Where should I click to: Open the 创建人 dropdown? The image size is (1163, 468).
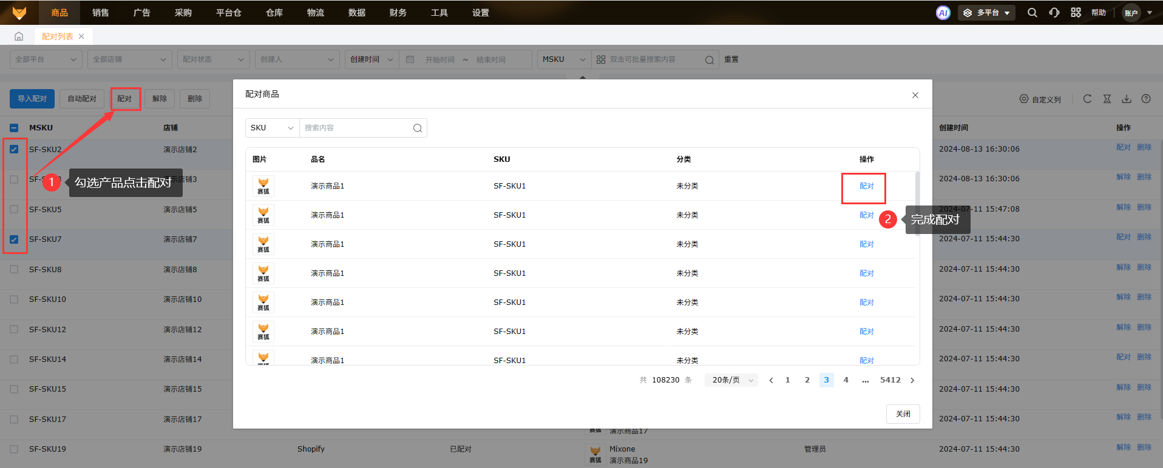coord(297,59)
